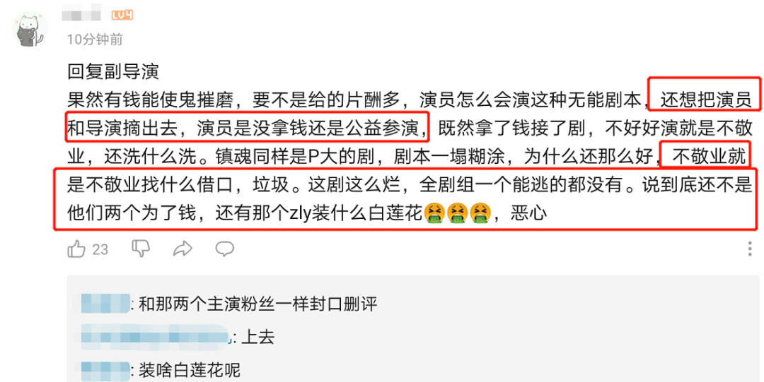Image resolution: width=764 pixels, height=382 pixels.
Task: Open username of reply 装啥白莲花呢
Action: [105, 371]
